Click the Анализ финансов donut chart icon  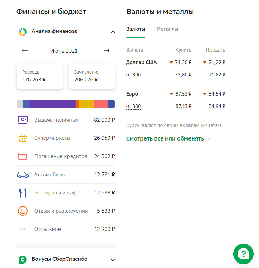(x=23, y=32)
